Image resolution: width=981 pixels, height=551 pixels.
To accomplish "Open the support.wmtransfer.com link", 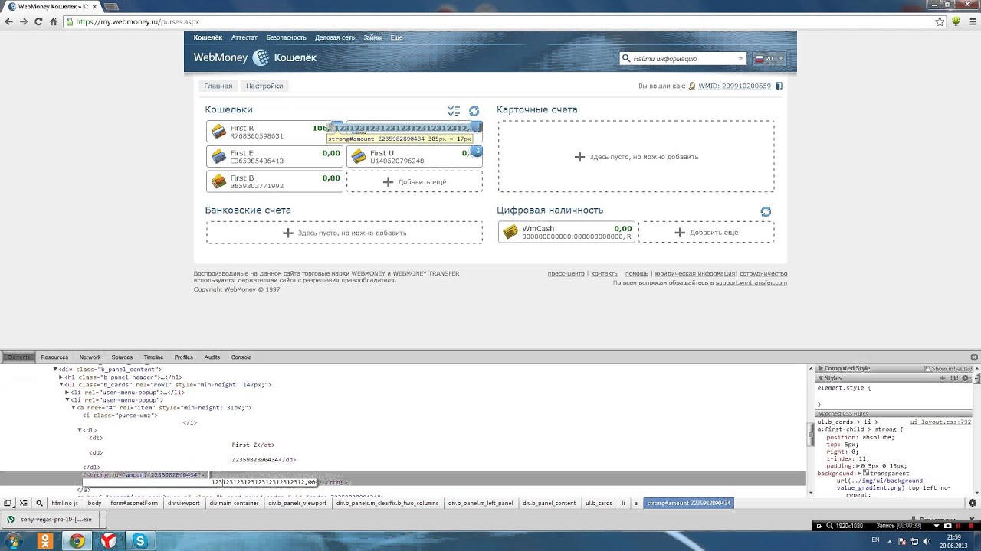I will [x=751, y=282].
